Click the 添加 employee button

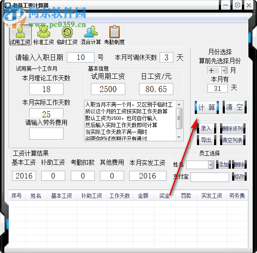tap(224, 164)
